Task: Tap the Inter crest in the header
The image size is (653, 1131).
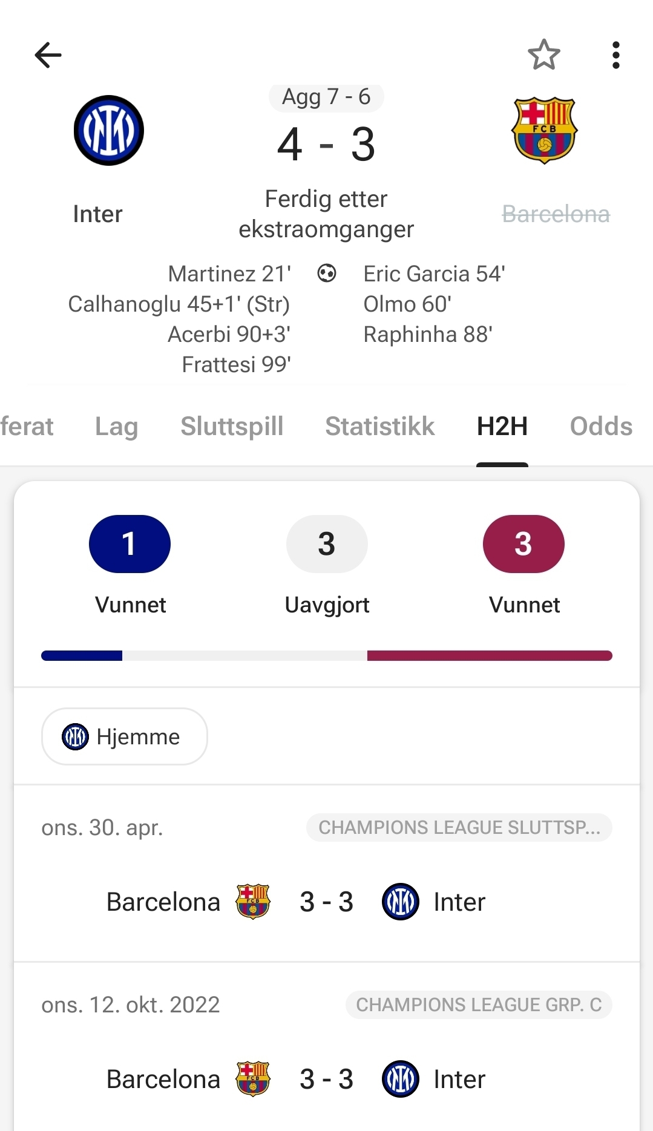Action: 109,130
